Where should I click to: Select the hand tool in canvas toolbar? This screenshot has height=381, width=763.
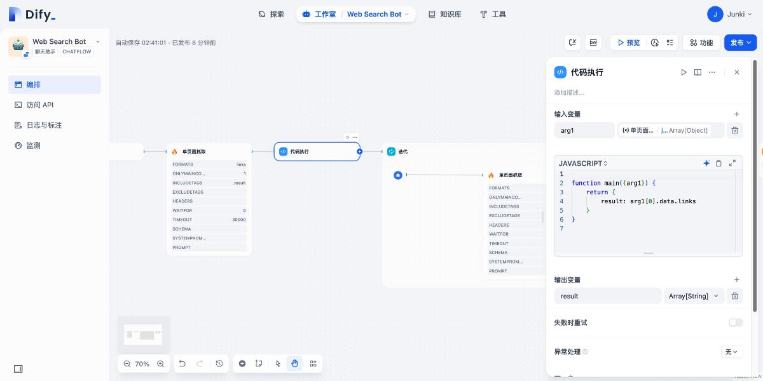(294, 363)
